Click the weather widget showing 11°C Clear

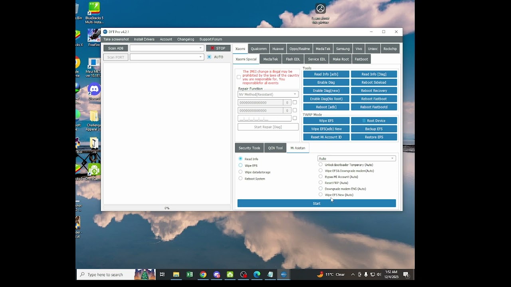pos(331,275)
